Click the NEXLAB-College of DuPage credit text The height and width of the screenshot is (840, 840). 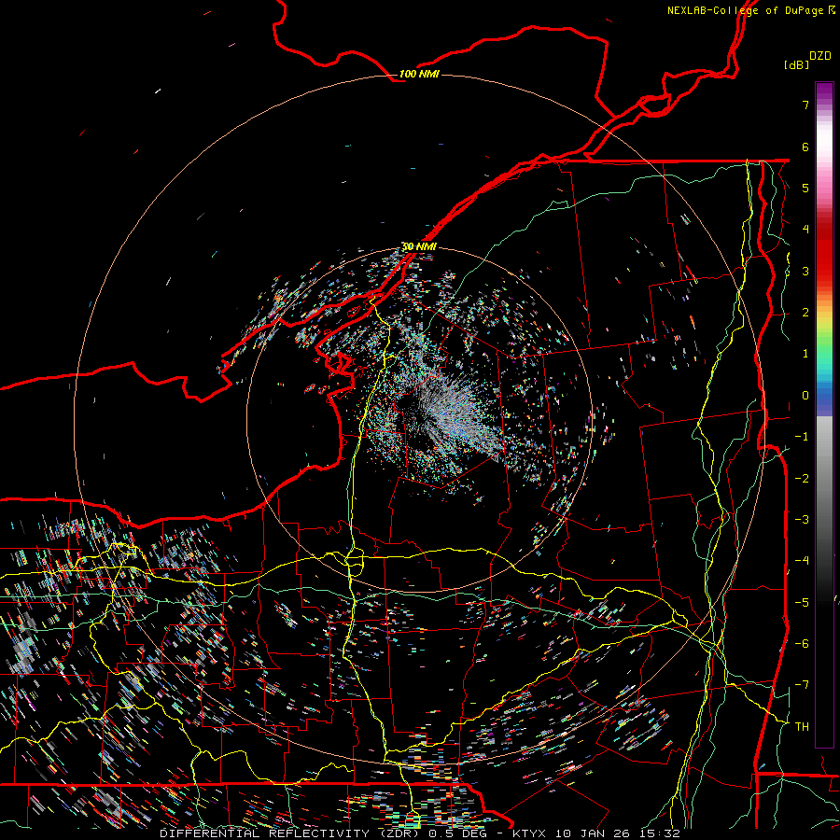(745, 10)
